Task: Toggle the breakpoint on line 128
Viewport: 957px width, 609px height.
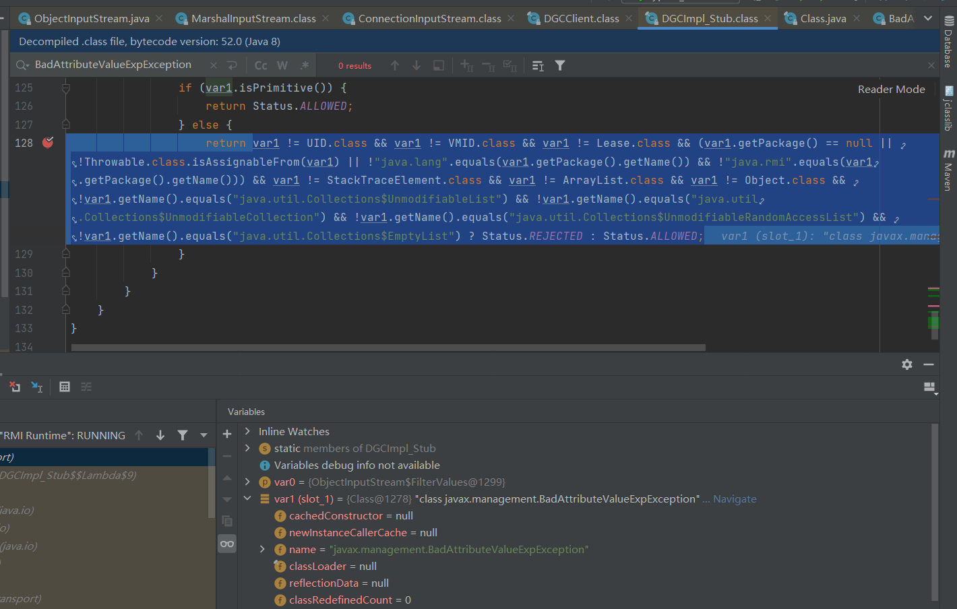Action: pyautogui.click(x=48, y=142)
